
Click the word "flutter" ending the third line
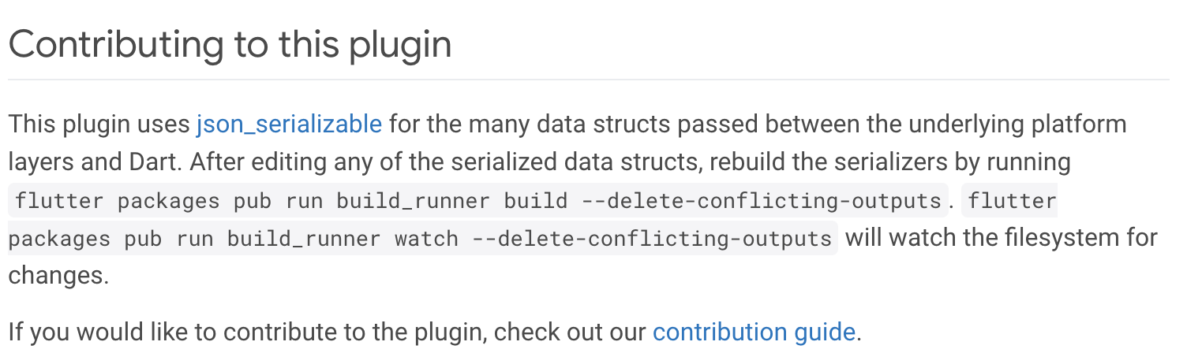click(1012, 201)
